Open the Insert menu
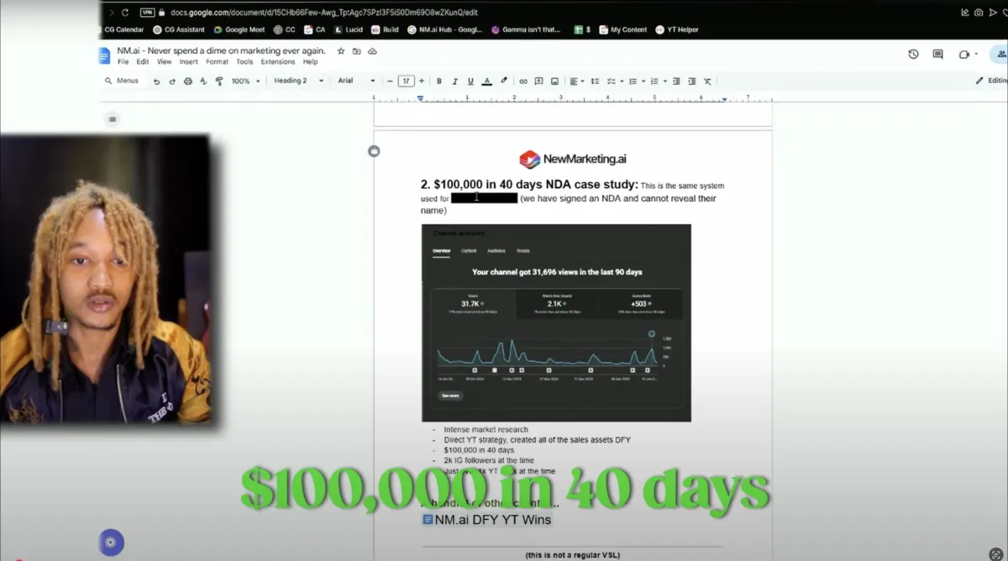Image resolution: width=1008 pixels, height=561 pixels. 189,62
